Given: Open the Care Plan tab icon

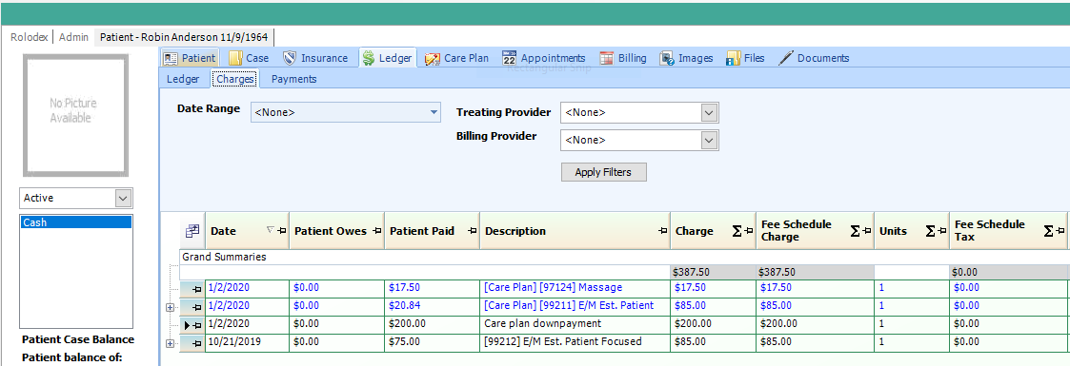Looking at the screenshot, I should (432, 59).
